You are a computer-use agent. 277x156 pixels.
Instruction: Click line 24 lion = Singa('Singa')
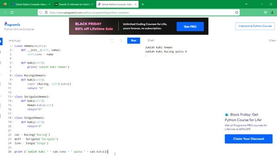click(31, 143)
